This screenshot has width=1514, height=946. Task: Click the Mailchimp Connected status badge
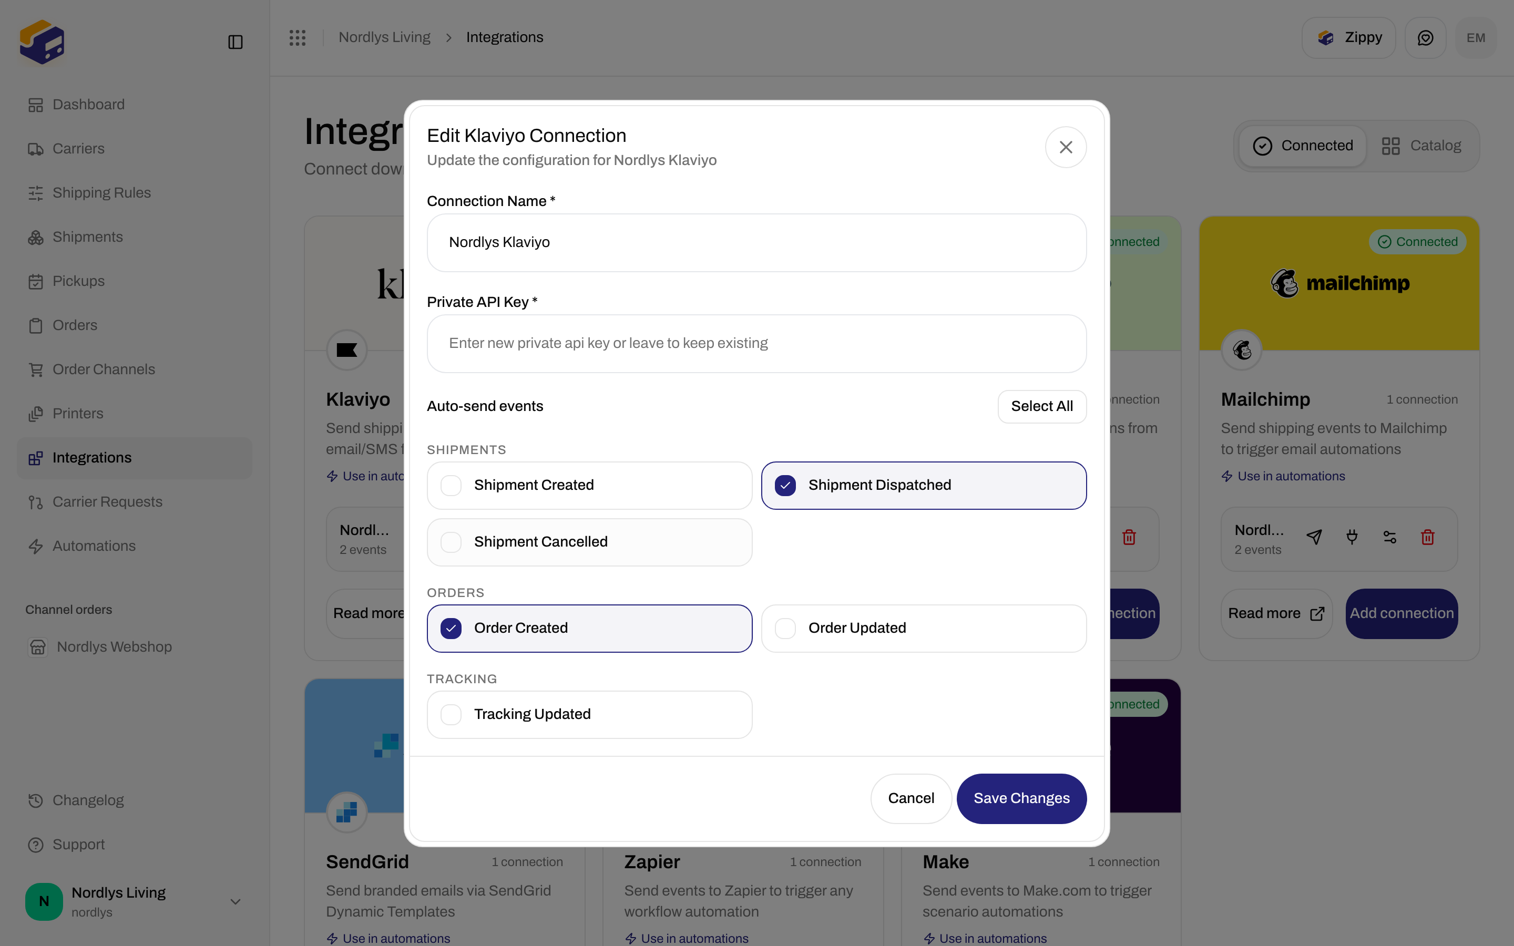click(1417, 242)
